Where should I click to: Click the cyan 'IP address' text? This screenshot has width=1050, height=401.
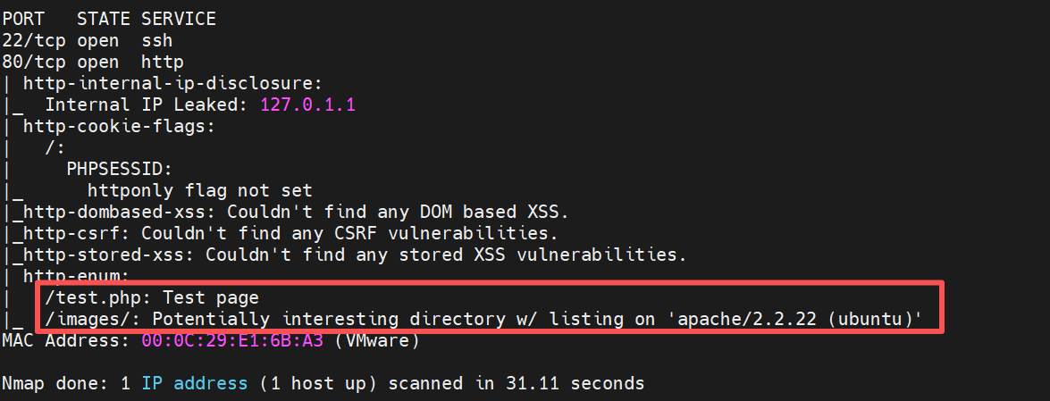[x=194, y=383]
